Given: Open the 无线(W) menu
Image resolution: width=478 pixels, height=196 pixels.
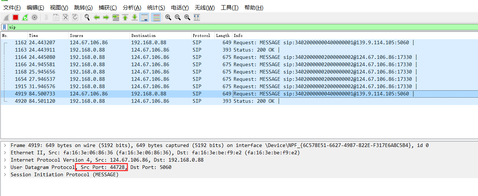Looking at the screenshot, I should tap(204, 8).
